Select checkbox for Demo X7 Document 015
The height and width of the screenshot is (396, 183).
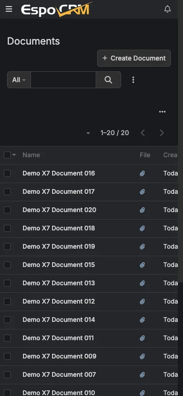pos(8,265)
